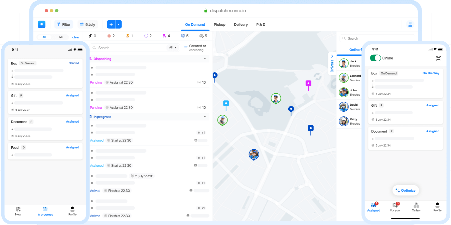Open the All dropdown in order search bar
451x225 pixels.
pyautogui.click(x=172, y=48)
